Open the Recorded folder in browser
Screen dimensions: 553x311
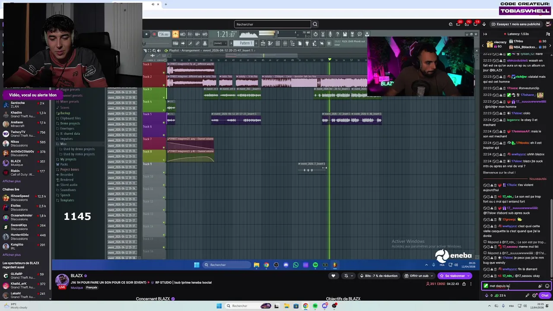coord(67,175)
